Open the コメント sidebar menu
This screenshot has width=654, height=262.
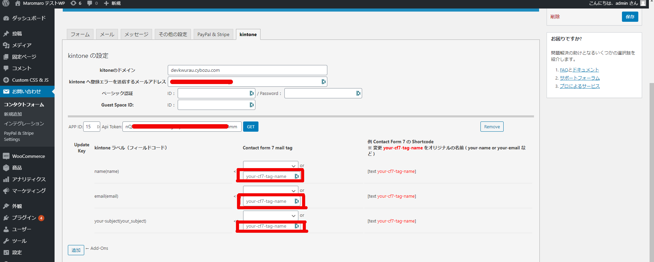27,68
